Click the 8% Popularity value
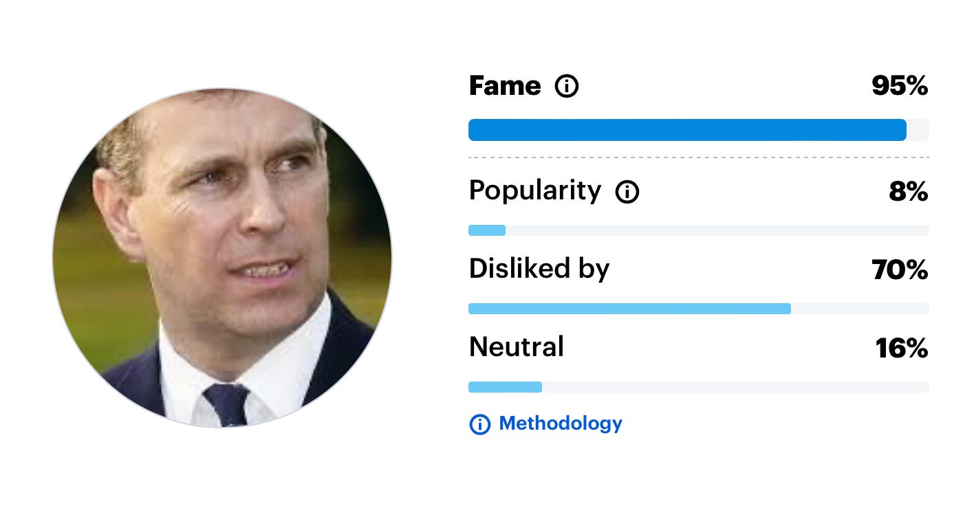 click(x=908, y=192)
